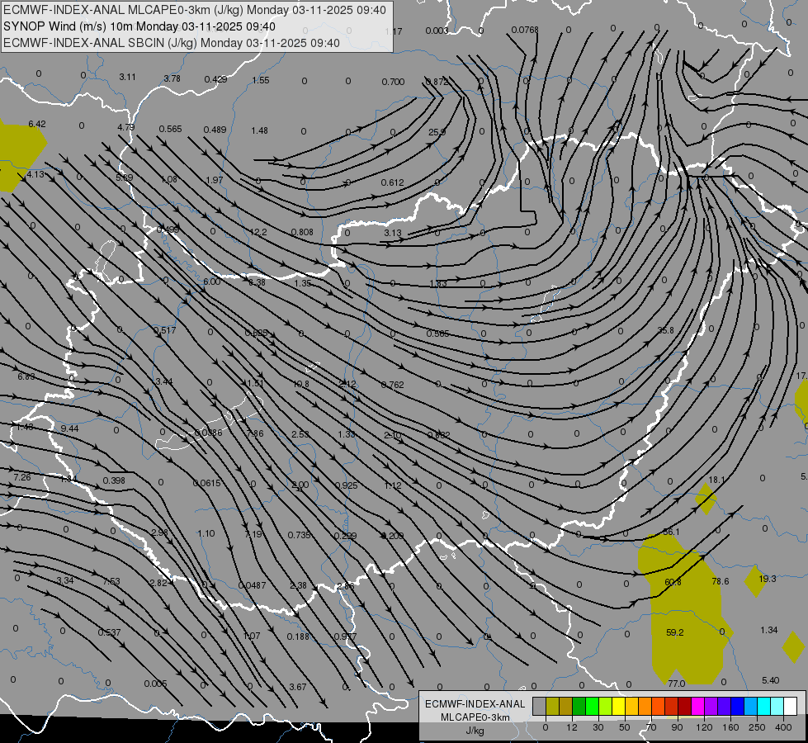Click the map value '9.44'
Screen dimensions: 808x743
point(69,428)
